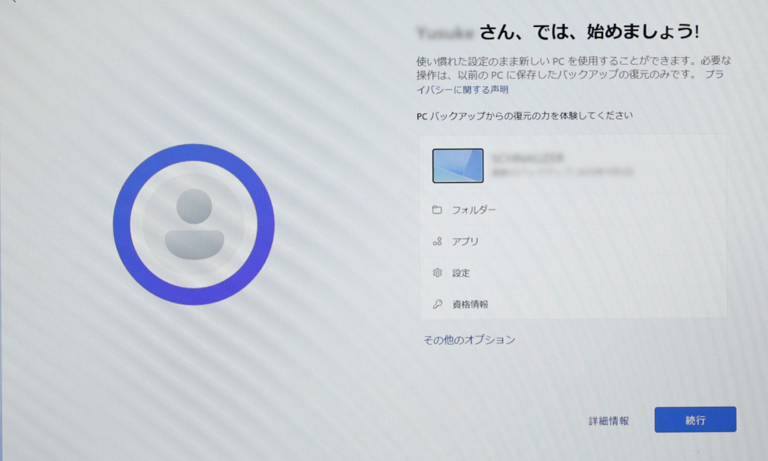Click the gear icon beside 設定
The height and width of the screenshot is (461, 768).
(x=437, y=273)
